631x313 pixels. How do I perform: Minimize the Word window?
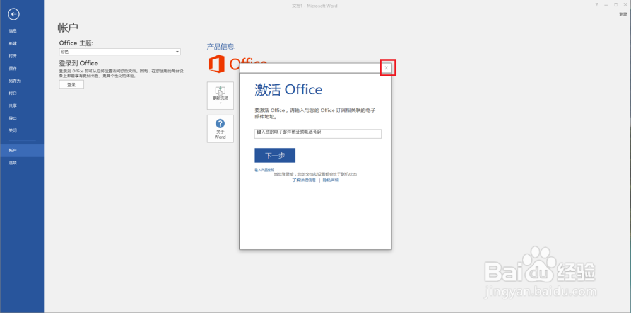(x=606, y=5)
